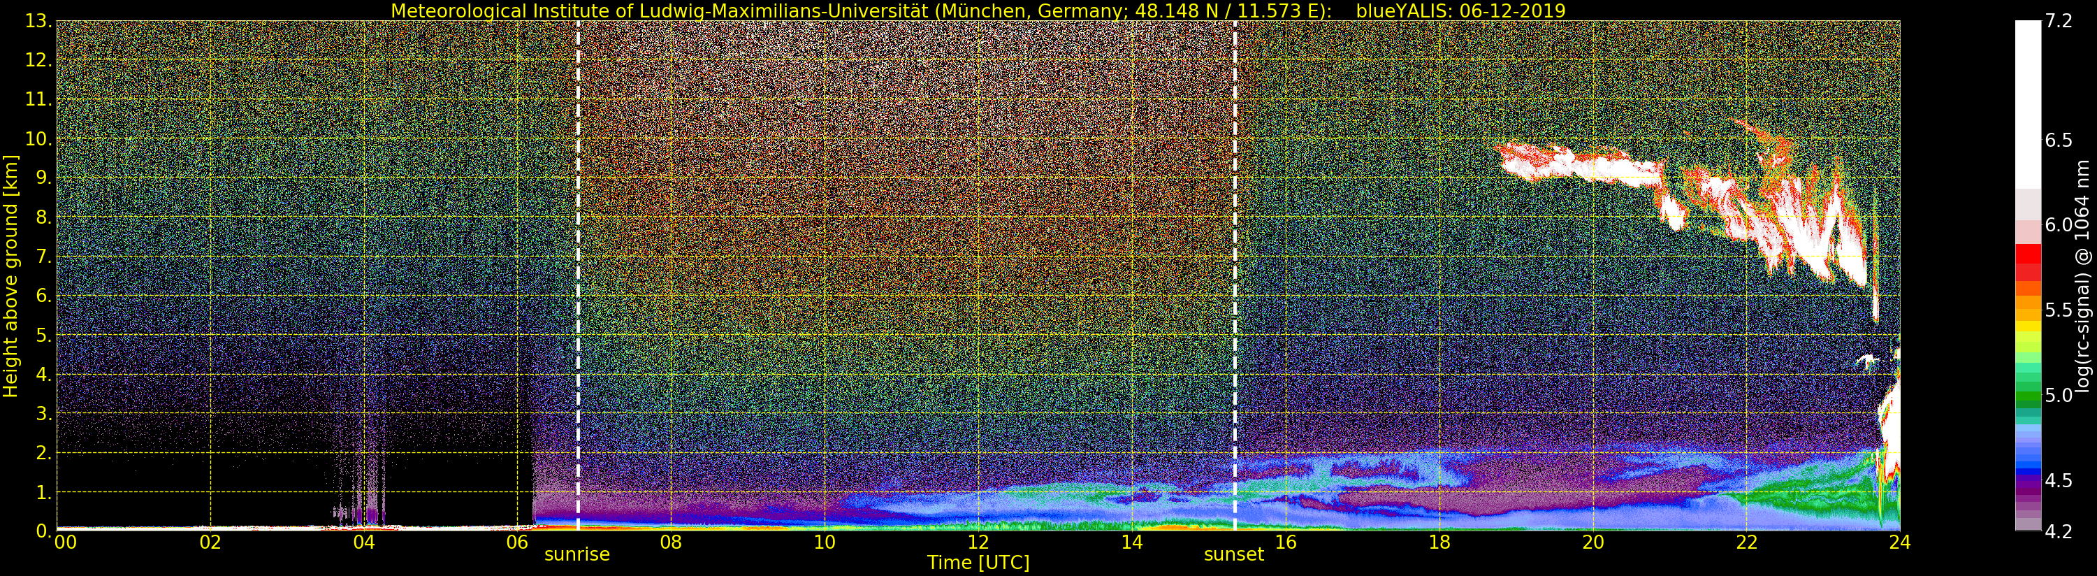
Task: Click the time axis tick label 06
Action: point(517,542)
